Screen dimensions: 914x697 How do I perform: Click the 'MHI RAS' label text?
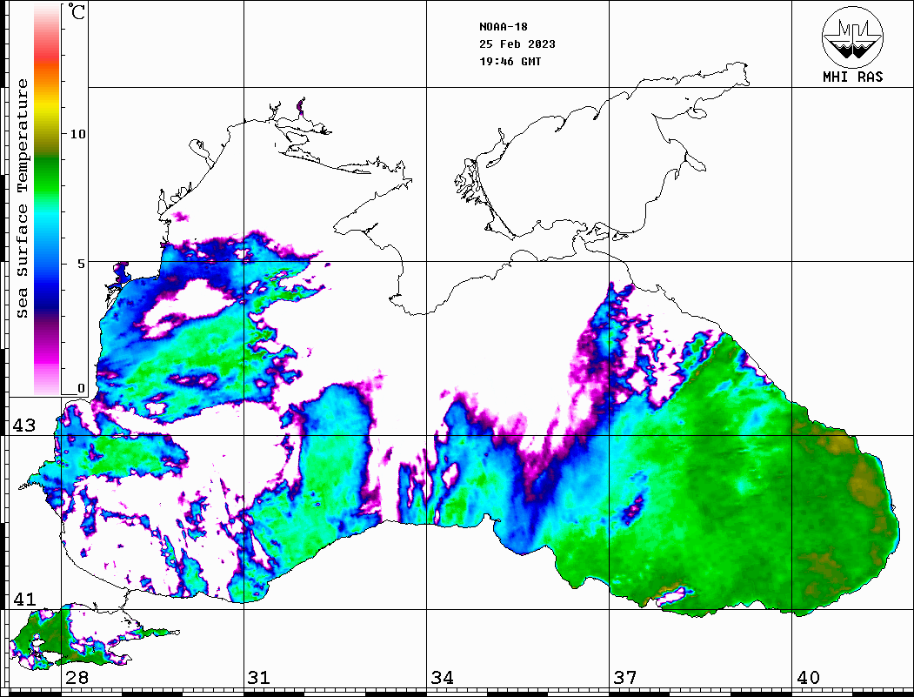(x=853, y=77)
